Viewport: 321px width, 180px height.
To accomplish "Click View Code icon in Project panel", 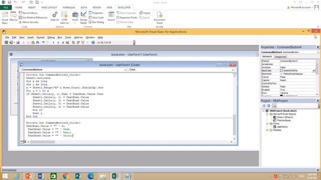I will point(264,105).
